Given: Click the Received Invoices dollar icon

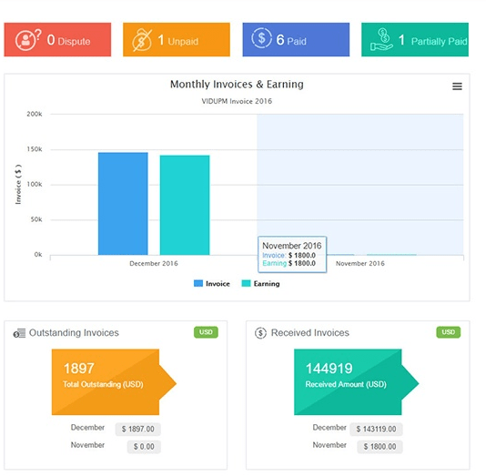Looking at the screenshot, I should (260, 333).
